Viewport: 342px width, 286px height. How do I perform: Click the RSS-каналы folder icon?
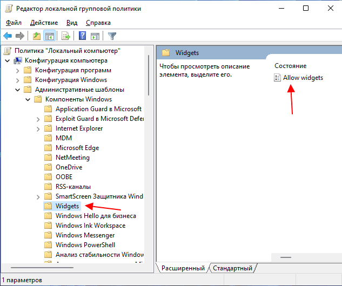[x=48, y=187]
